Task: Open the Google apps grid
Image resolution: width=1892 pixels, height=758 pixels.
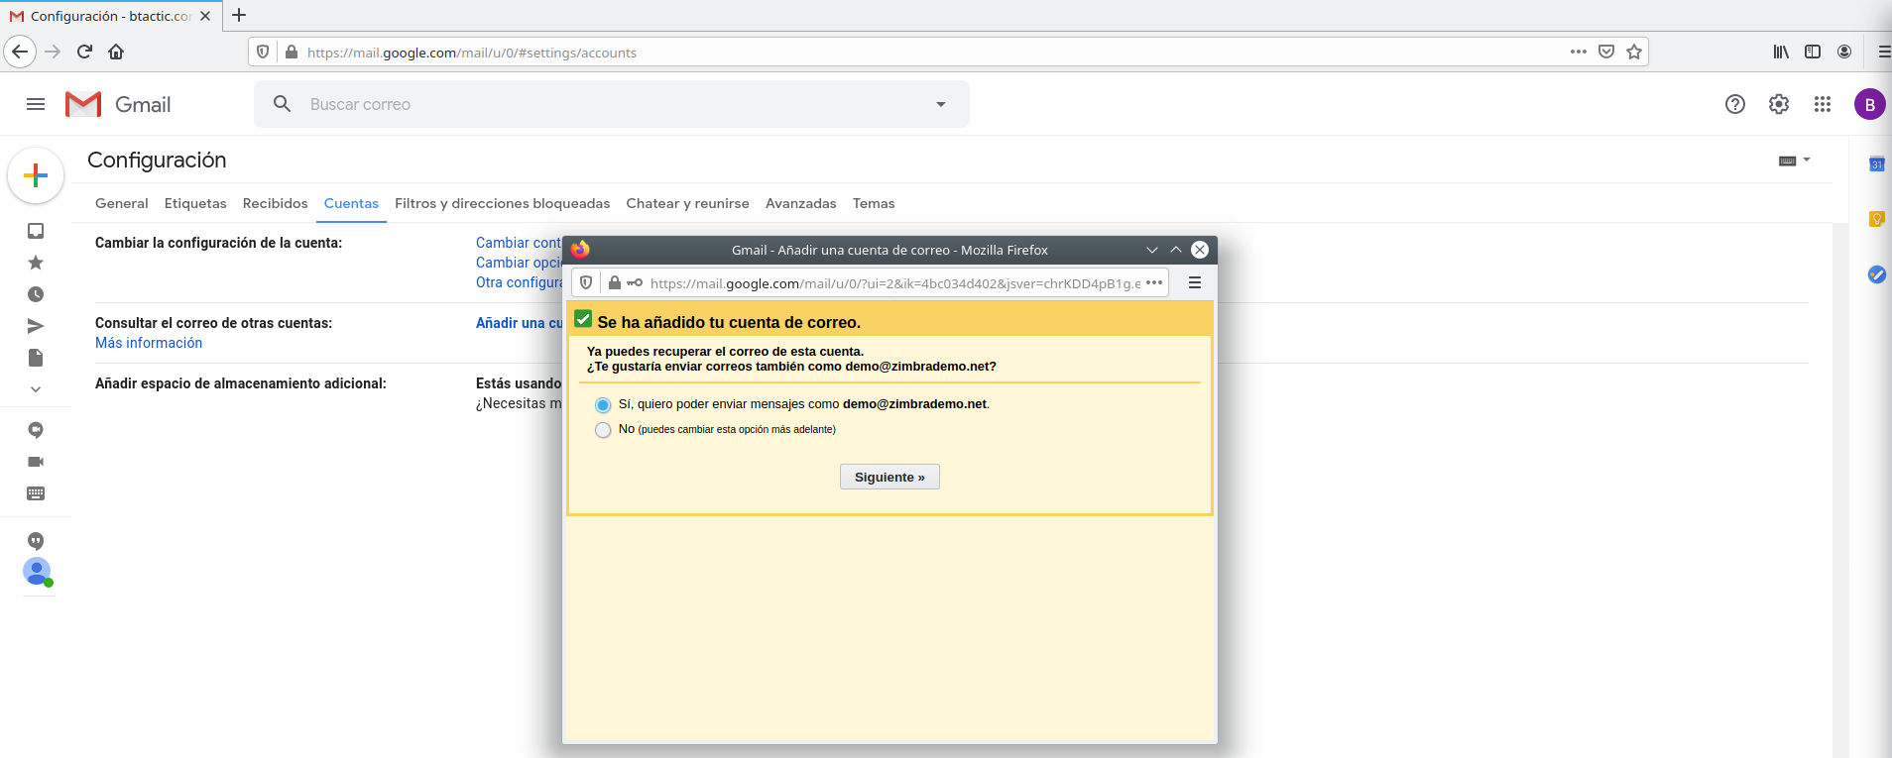Action: click(1823, 104)
